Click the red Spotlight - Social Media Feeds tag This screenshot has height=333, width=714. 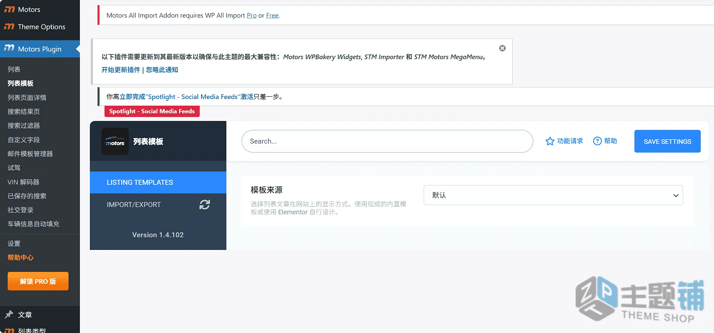pos(152,111)
